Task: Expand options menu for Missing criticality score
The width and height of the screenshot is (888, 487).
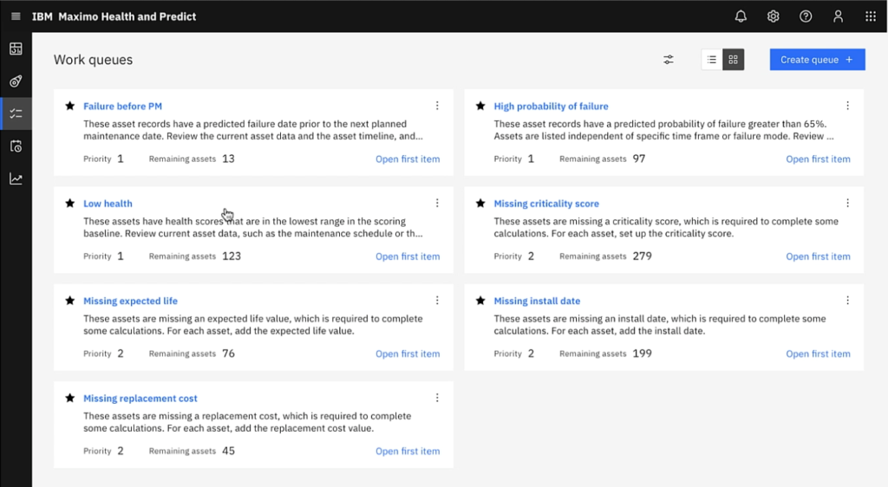Action: (847, 204)
